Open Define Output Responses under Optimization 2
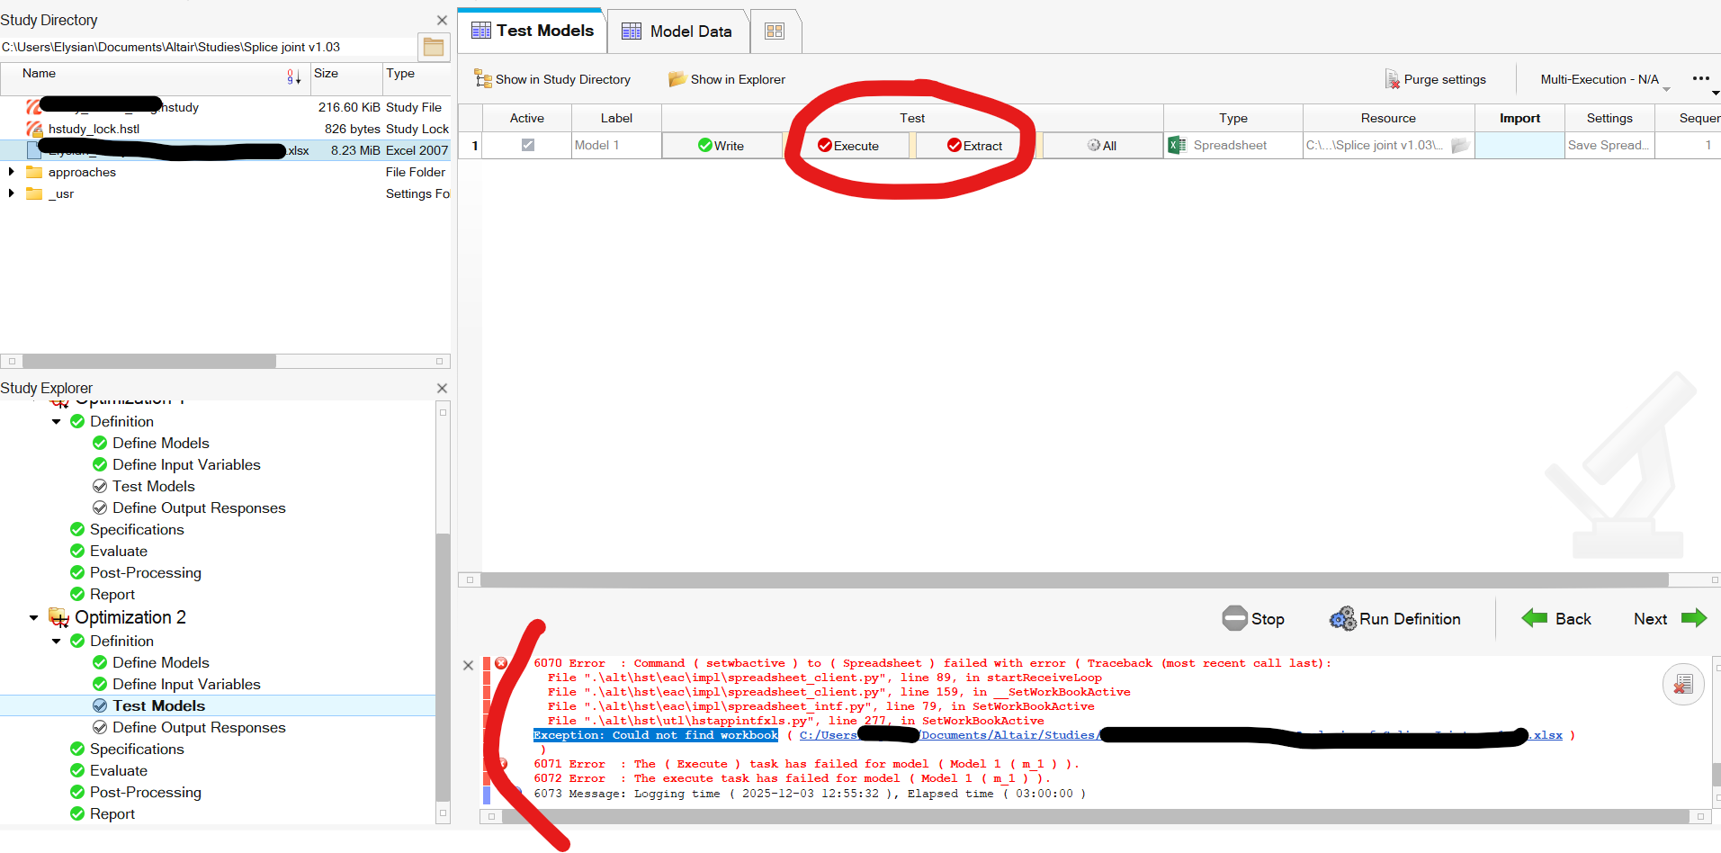This screenshot has height=853, width=1721. [x=199, y=727]
